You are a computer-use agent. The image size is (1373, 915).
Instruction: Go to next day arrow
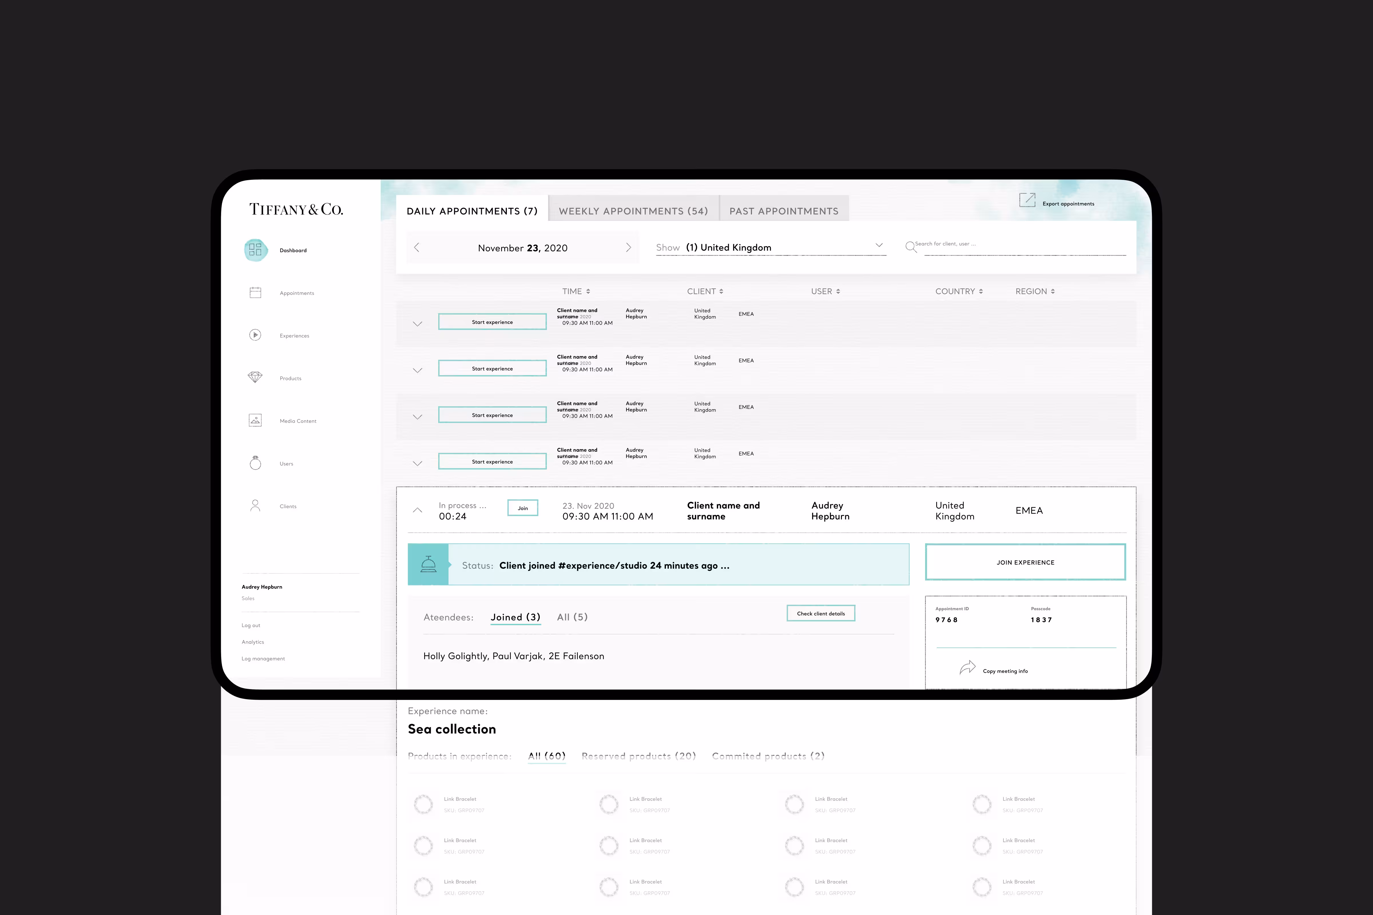pyautogui.click(x=629, y=247)
